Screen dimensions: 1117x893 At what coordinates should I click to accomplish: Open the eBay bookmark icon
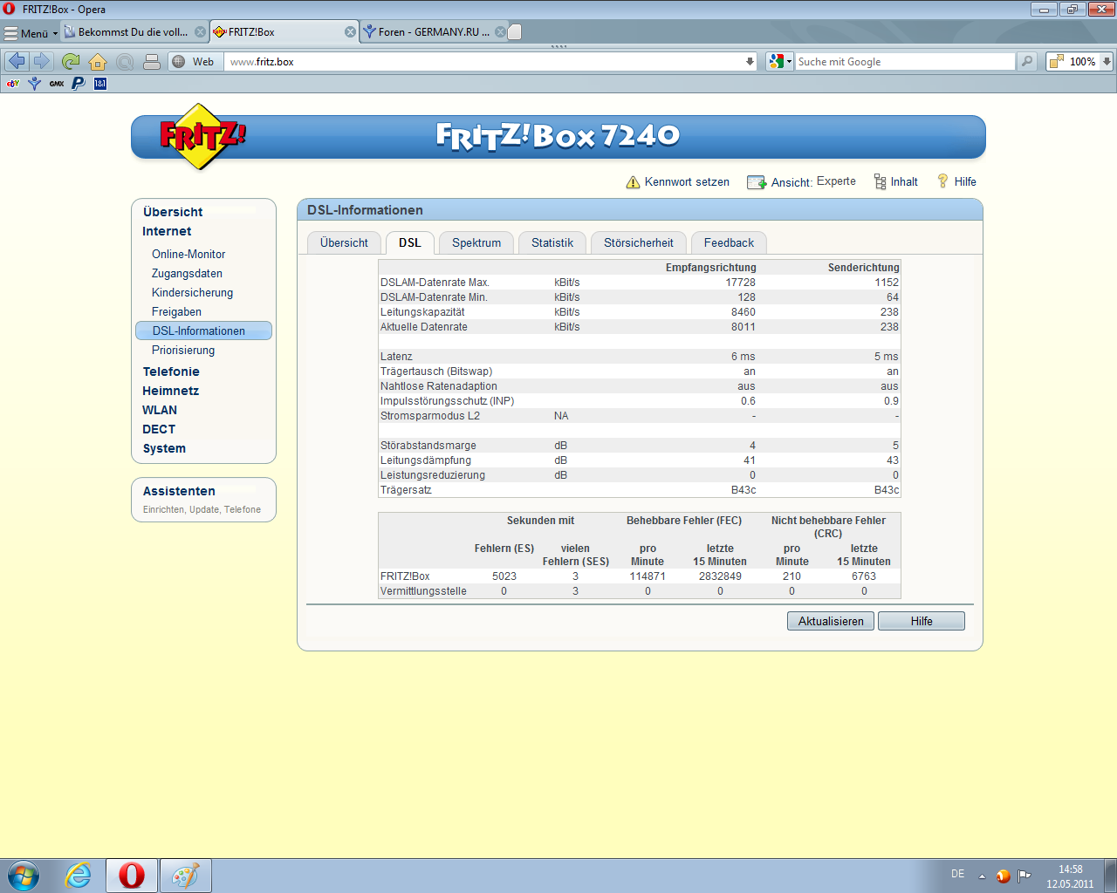13,84
